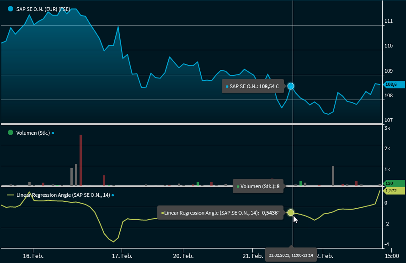Screen dimensions: 406x263
Task: Click the 21.02.2023, 11:00-11:14 time label
Action: tap(291, 255)
